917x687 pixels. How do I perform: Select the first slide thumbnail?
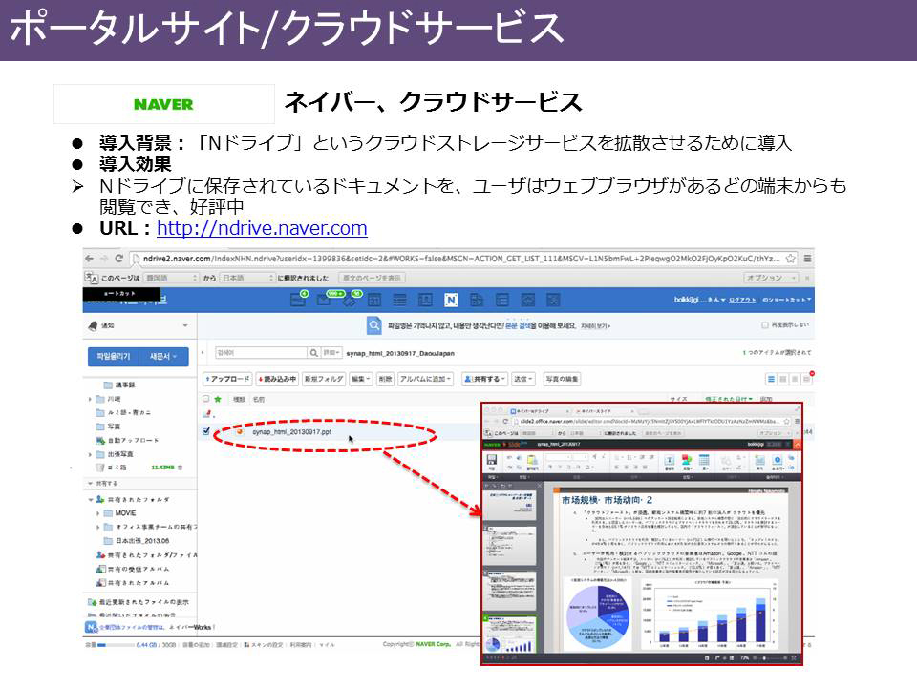(510, 506)
